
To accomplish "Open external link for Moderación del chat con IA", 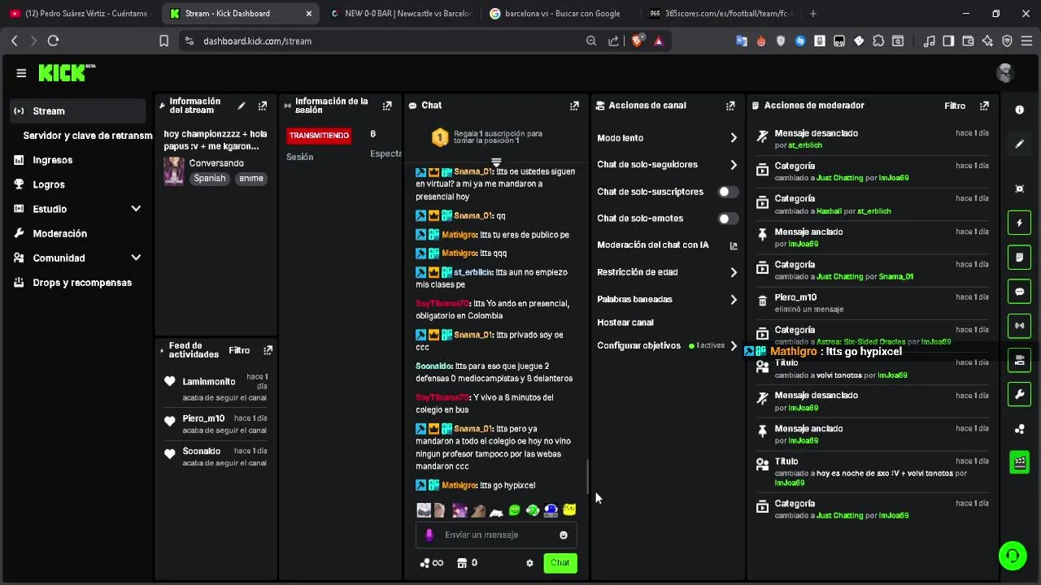I will coord(734,245).
